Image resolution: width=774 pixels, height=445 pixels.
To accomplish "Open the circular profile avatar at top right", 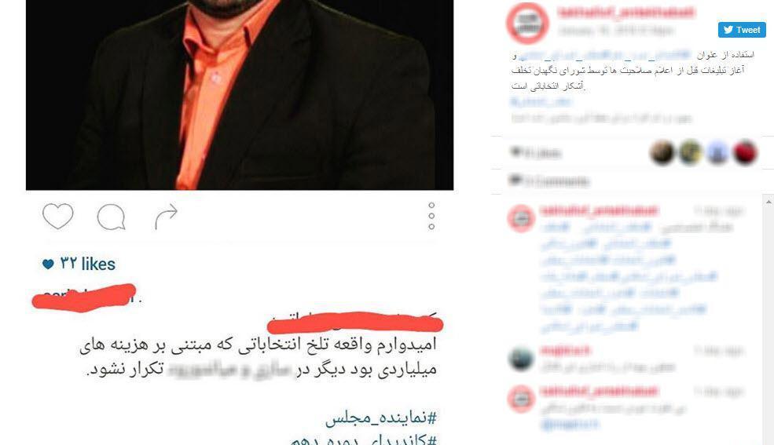I will (527, 24).
